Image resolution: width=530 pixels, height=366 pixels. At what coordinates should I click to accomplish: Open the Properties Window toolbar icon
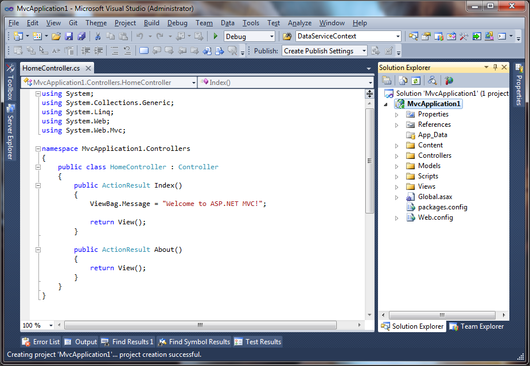click(x=426, y=36)
